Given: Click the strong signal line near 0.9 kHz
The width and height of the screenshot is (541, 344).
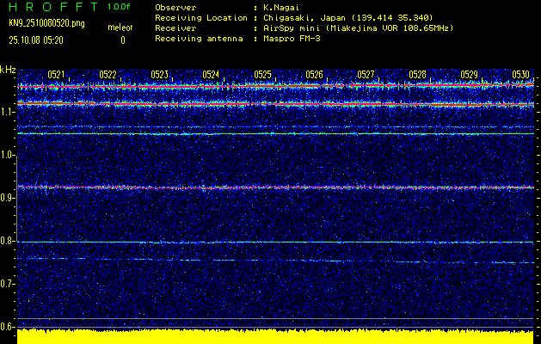Looking at the screenshot, I should click(275, 187).
